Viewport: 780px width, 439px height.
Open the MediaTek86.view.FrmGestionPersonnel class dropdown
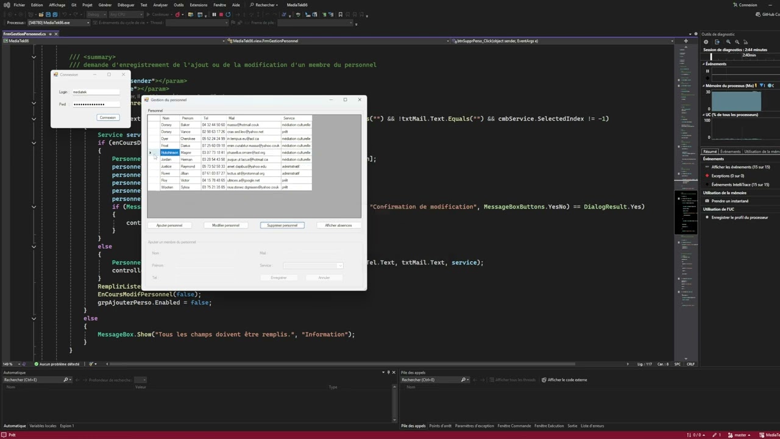pos(338,41)
